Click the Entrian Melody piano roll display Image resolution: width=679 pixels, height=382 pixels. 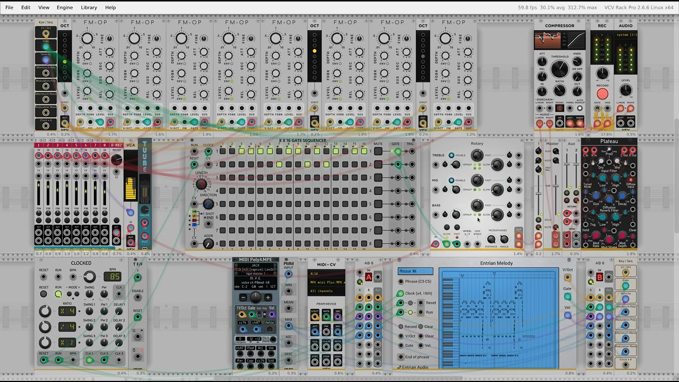pyautogui.click(x=499, y=319)
